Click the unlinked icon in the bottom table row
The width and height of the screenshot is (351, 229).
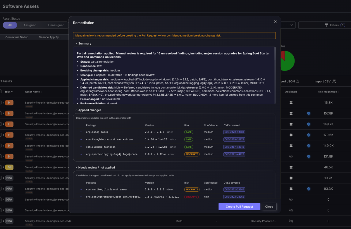tap(291, 221)
